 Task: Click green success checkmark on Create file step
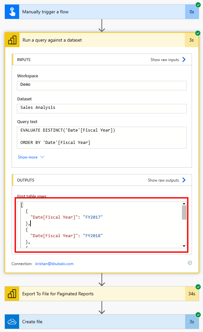point(198,314)
